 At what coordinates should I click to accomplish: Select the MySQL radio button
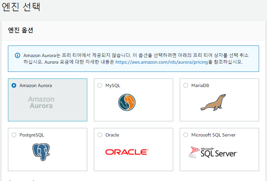point(100,85)
